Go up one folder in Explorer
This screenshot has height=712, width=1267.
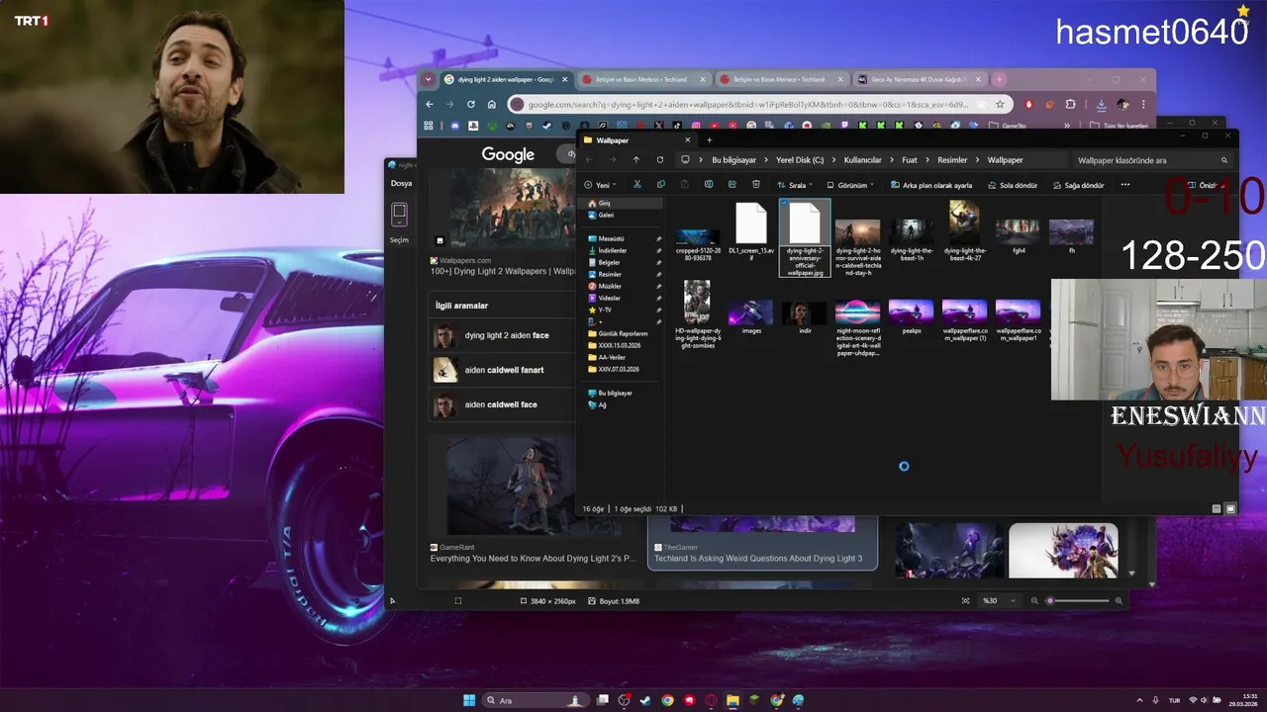point(635,160)
